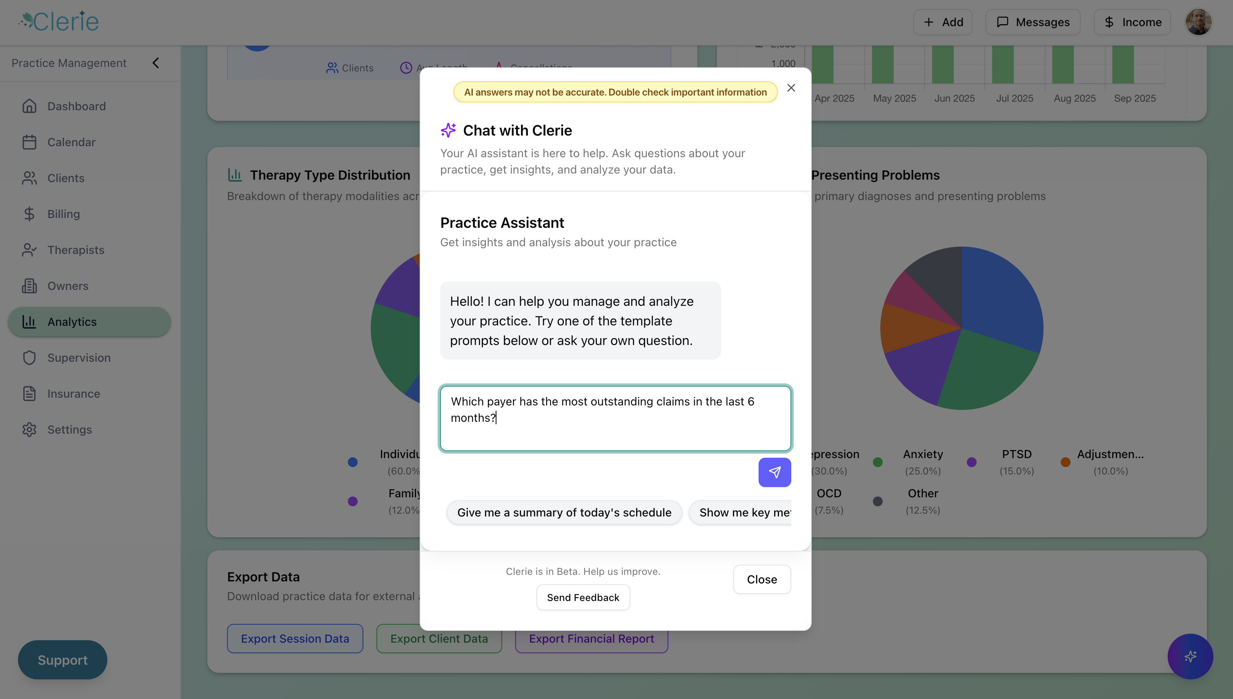Open the Settings gear icon
The height and width of the screenshot is (699, 1233).
(x=30, y=429)
